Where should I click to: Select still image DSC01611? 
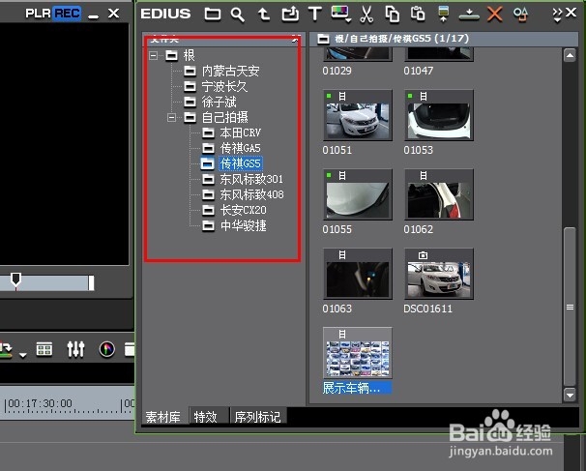[x=439, y=274]
